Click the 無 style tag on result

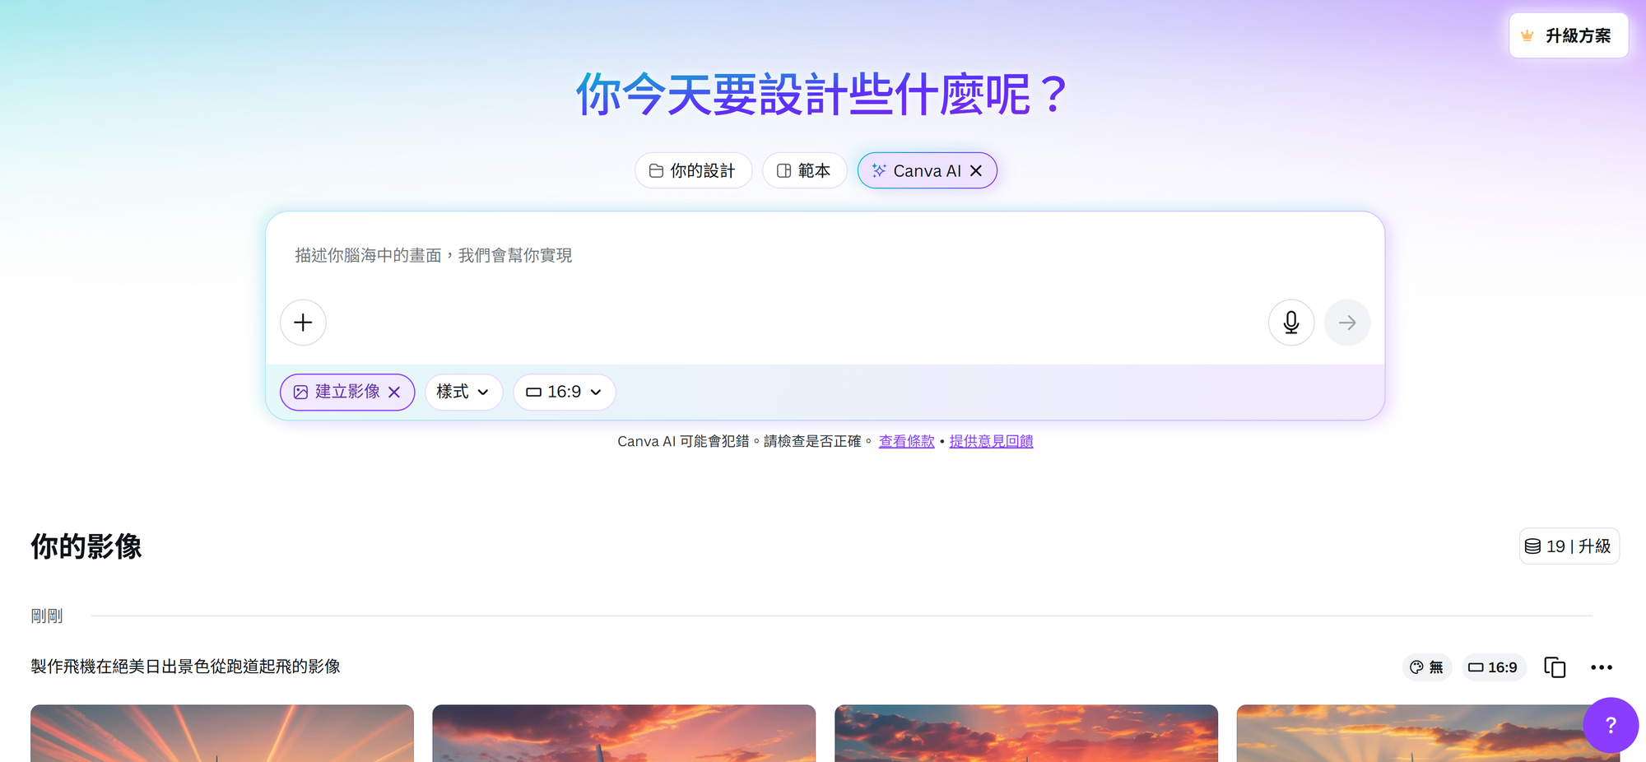point(1427,667)
